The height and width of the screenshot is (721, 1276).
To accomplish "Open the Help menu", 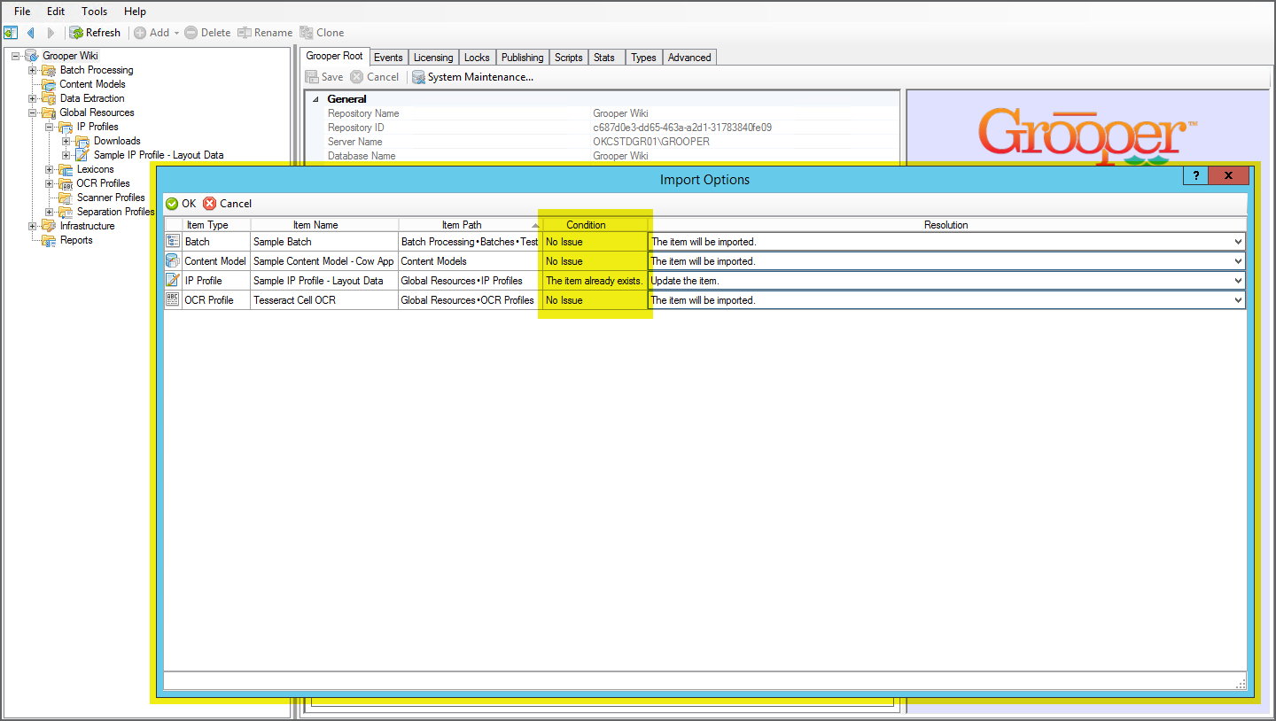I will (x=135, y=12).
